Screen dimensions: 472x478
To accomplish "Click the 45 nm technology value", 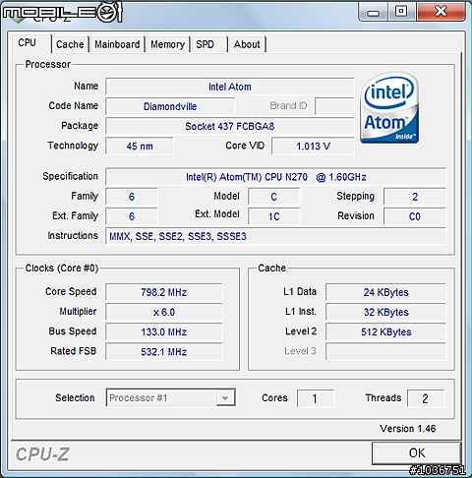I will pos(140,146).
